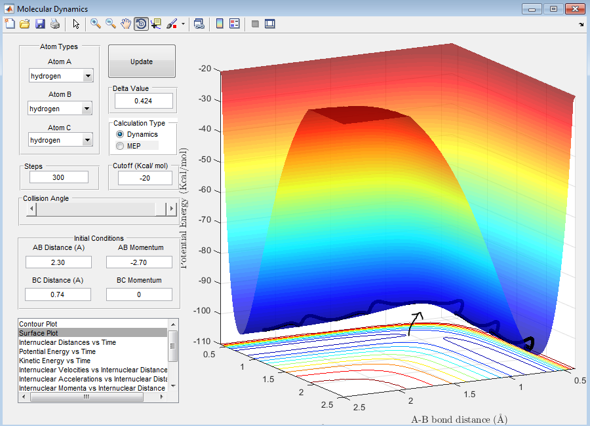The image size is (590, 426).
Task: Click the Delta Value input field
Action: coord(143,101)
